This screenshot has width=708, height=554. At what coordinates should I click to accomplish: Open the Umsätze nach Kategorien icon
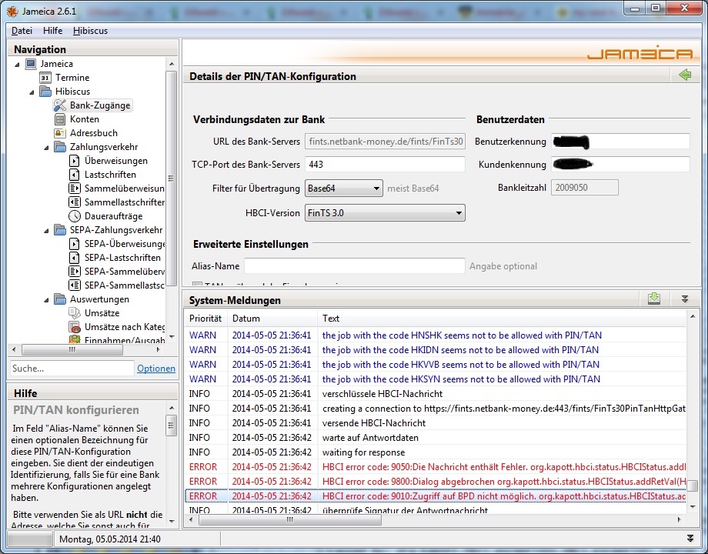coord(74,327)
